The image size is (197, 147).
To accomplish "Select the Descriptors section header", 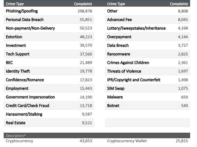I will click(97, 136).
